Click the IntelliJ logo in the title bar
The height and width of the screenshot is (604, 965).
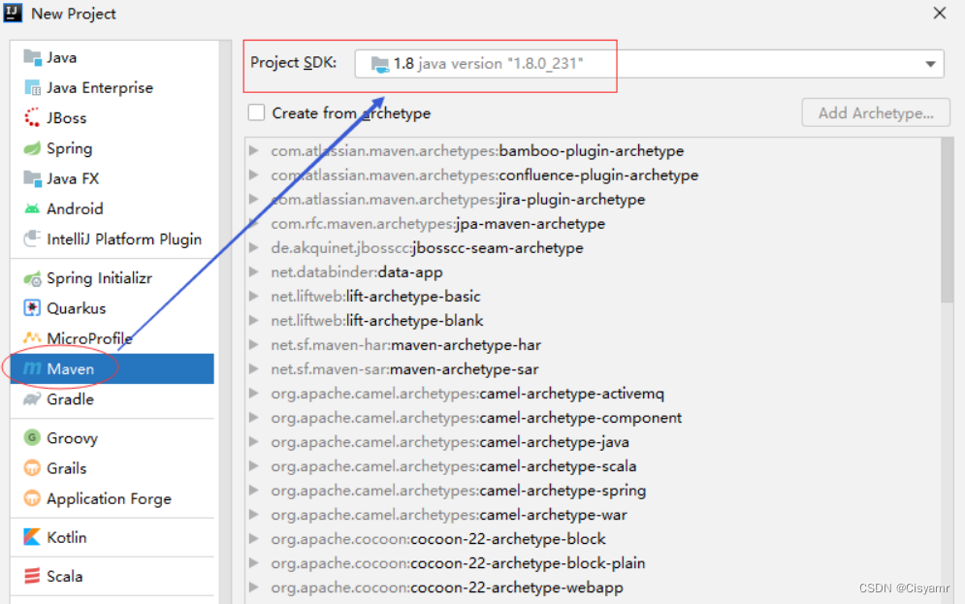coord(13,13)
